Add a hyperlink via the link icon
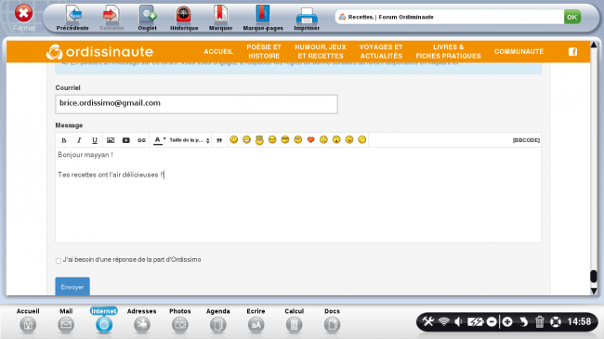604x339 pixels. click(141, 140)
